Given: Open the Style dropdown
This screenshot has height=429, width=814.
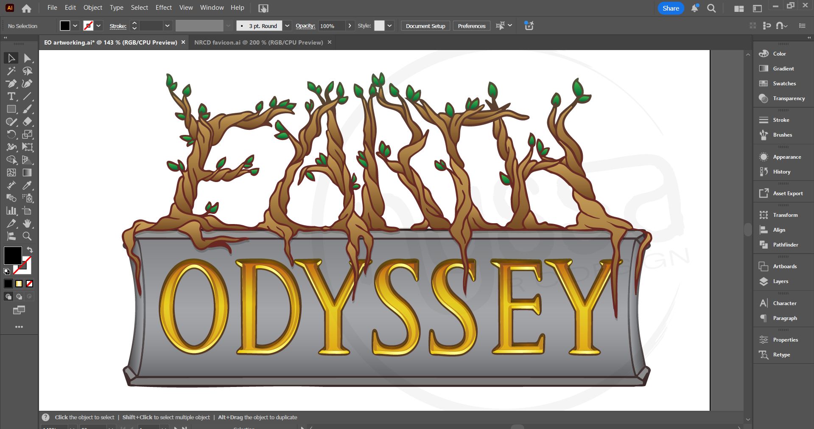Looking at the screenshot, I should [389, 25].
